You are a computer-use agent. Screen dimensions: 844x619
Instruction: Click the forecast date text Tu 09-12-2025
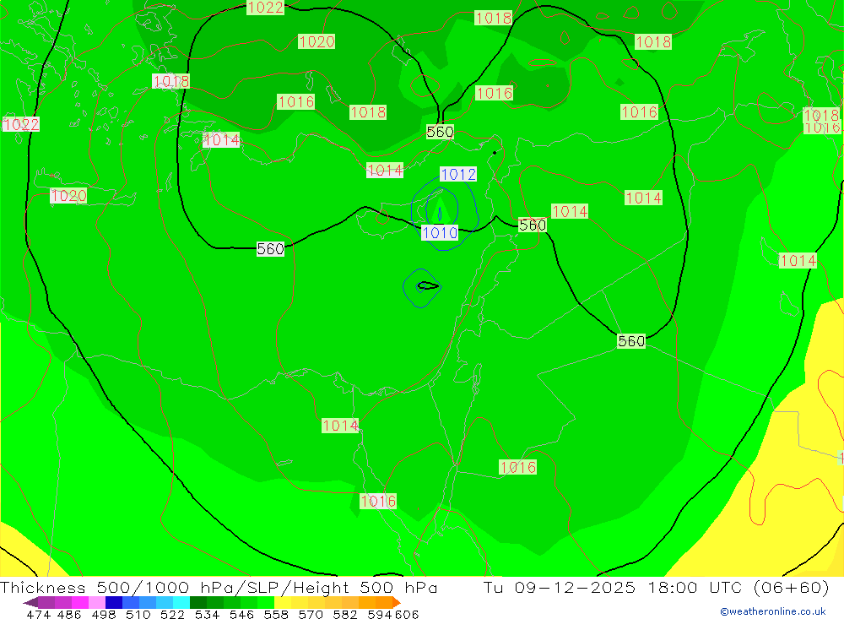[560, 587]
